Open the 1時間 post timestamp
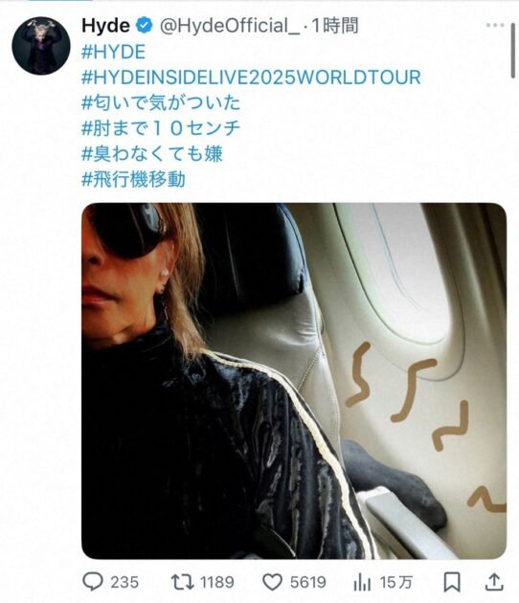Image resolution: width=519 pixels, height=603 pixels. coord(335,26)
